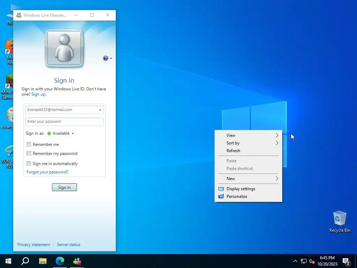
Task: Show hidden system tray icons
Action: point(295,261)
